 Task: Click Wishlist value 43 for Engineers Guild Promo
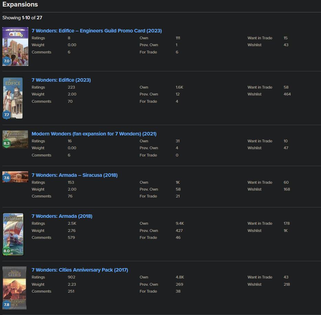286,45
